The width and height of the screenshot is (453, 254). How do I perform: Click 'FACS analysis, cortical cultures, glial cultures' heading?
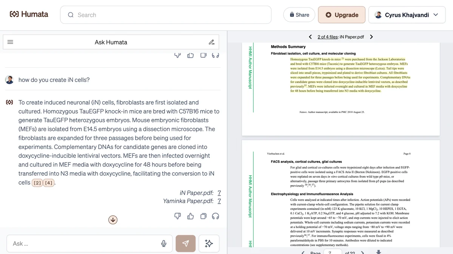point(306,161)
